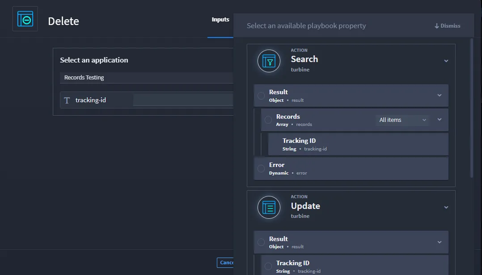Click 'turbine' under Update action
The image size is (482, 275).
click(300, 216)
